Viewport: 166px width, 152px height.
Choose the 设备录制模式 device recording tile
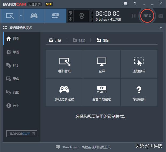(102, 92)
